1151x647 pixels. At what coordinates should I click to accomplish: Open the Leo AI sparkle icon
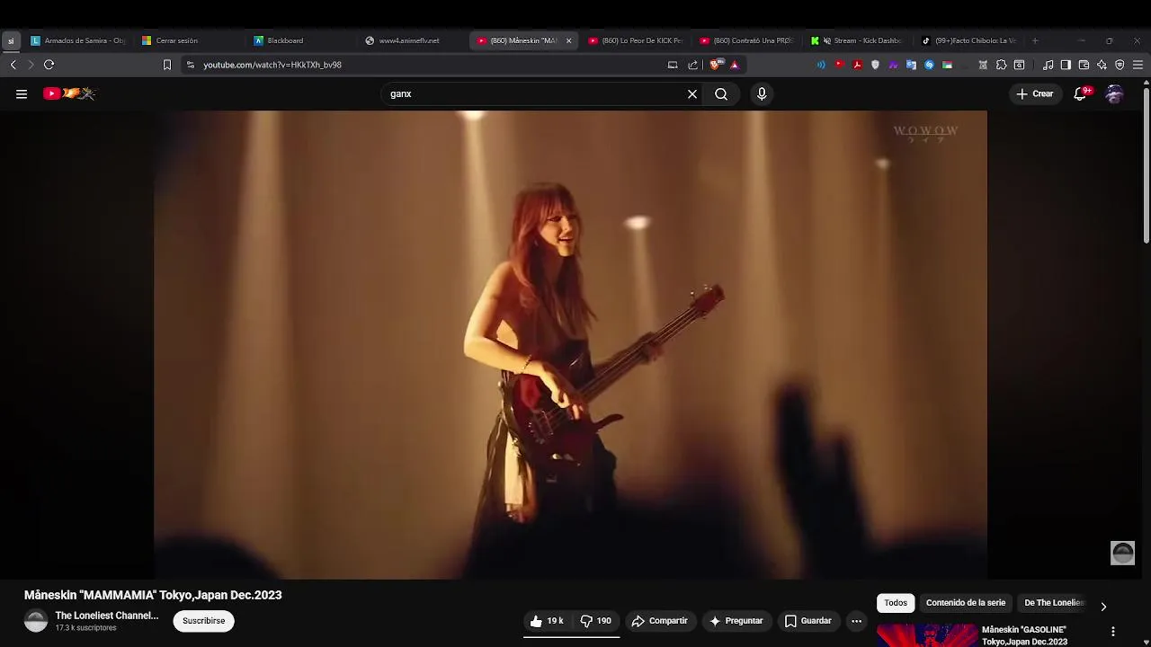click(1102, 65)
